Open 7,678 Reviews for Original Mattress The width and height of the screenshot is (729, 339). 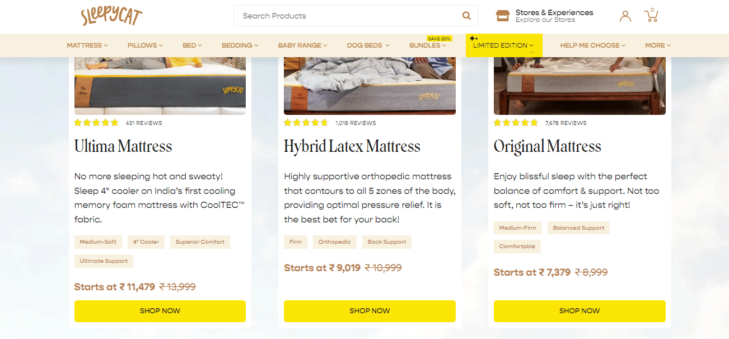tap(566, 123)
